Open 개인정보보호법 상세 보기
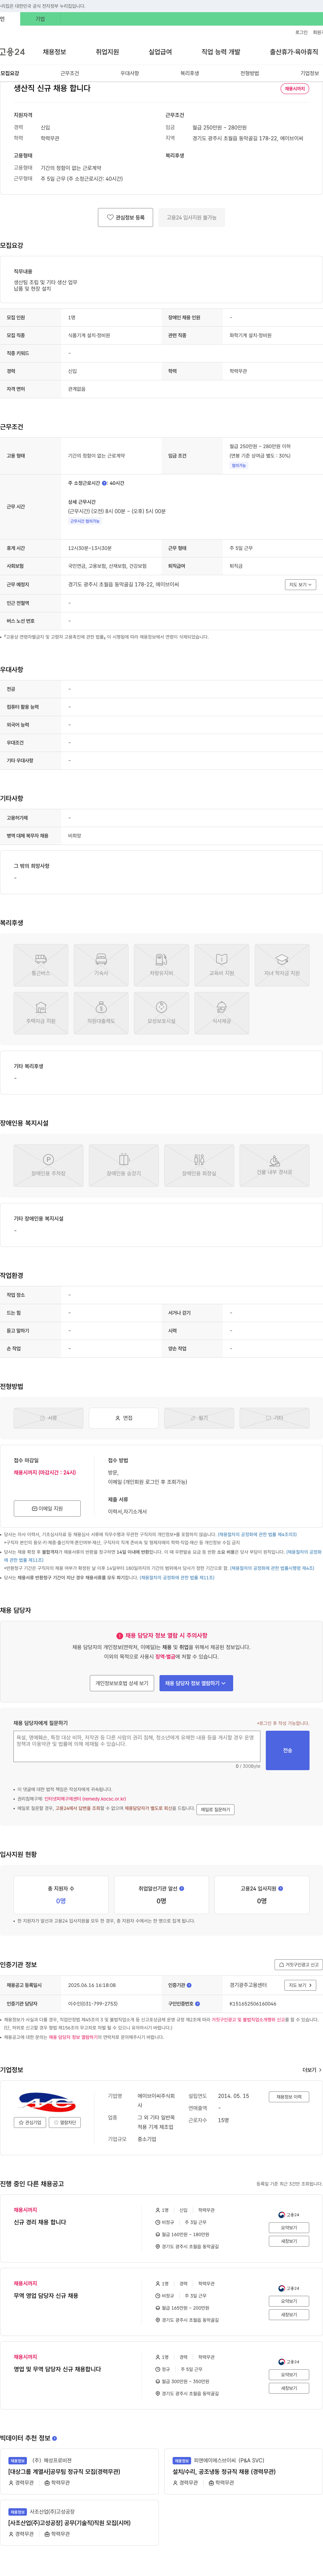 (x=121, y=1683)
